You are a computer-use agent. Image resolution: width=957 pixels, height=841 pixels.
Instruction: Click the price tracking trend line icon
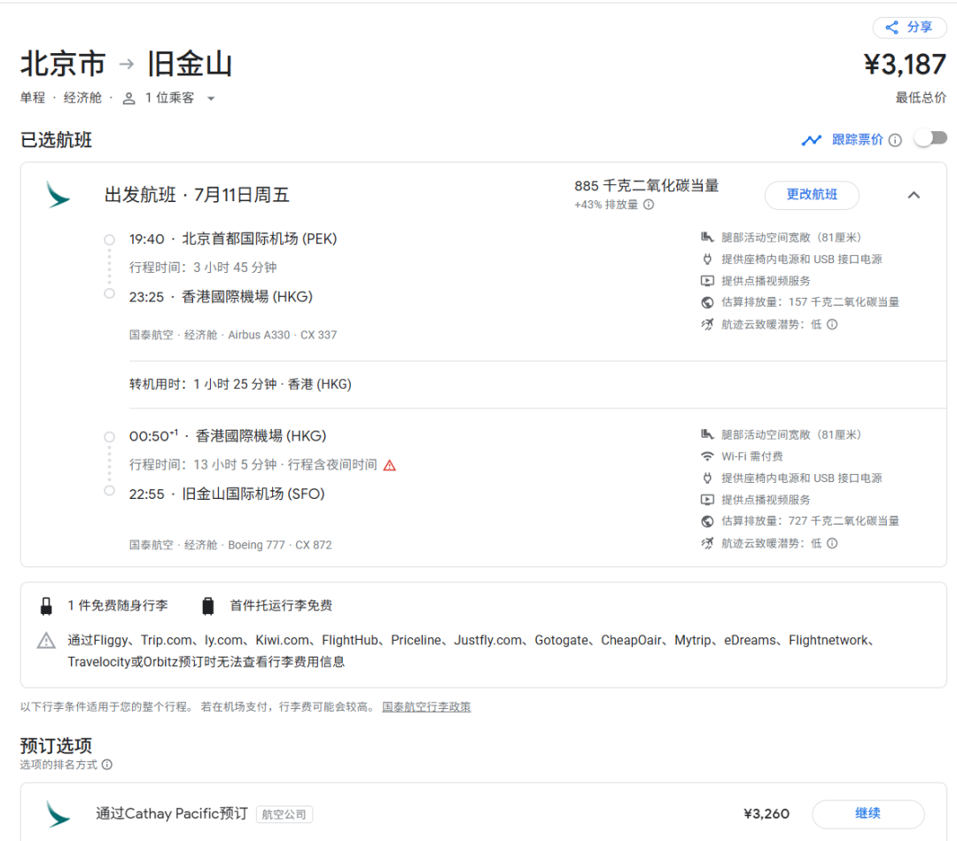[811, 140]
